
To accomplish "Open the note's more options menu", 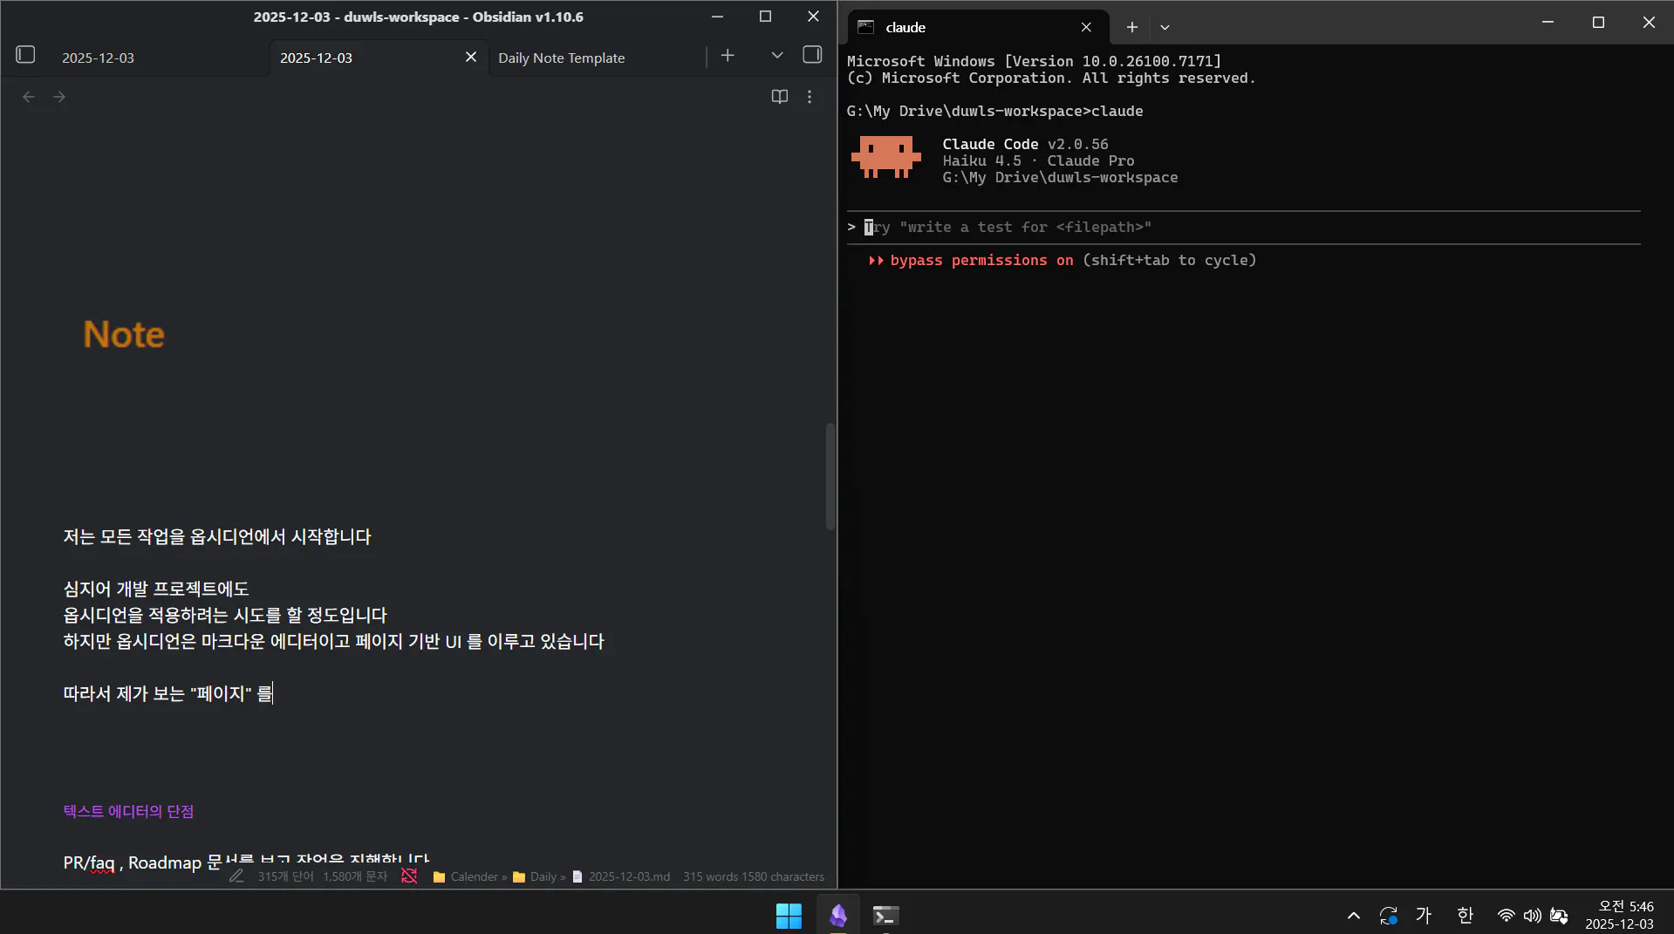I will (810, 97).
